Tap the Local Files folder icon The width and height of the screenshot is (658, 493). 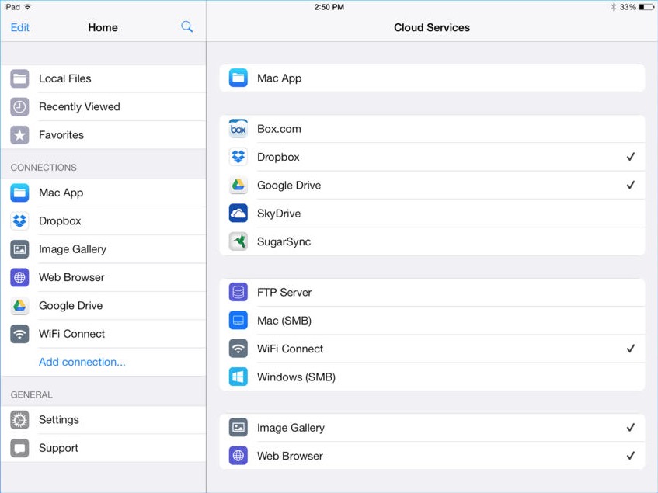[x=19, y=78]
